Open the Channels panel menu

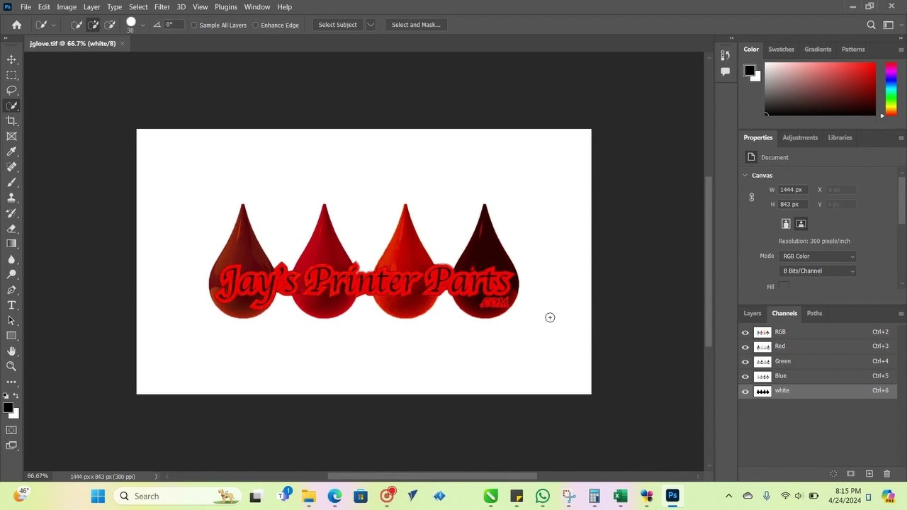click(901, 314)
